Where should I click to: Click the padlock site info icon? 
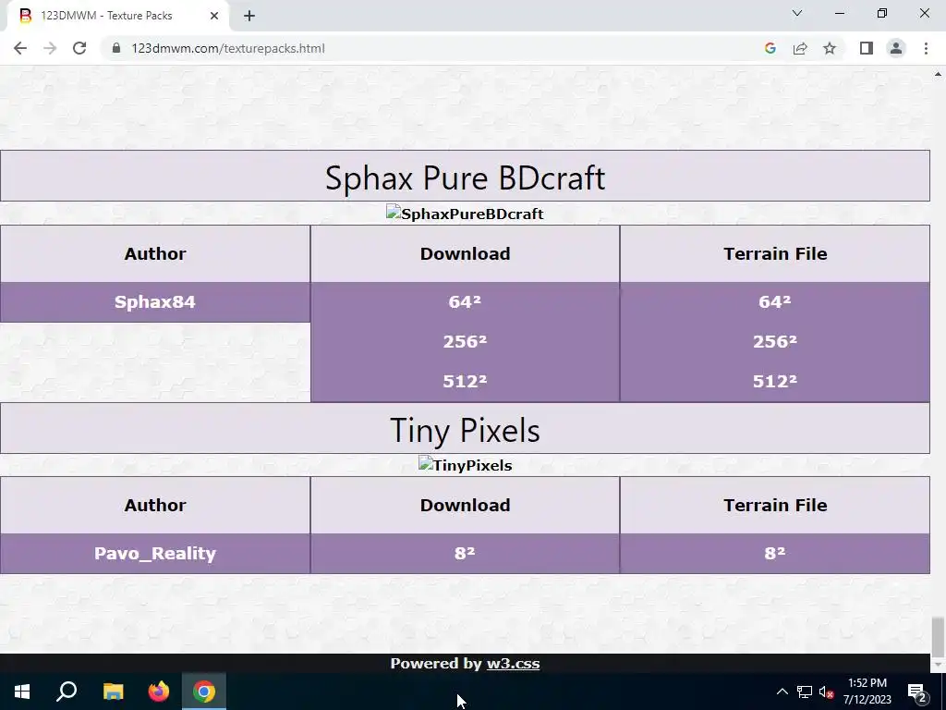click(x=117, y=48)
